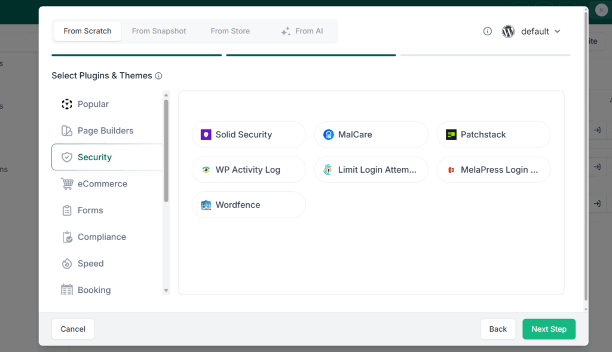Image resolution: width=612 pixels, height=352 pixels.
Task: Toggle the Solid Security plugin chip
Action: (249, 134)
